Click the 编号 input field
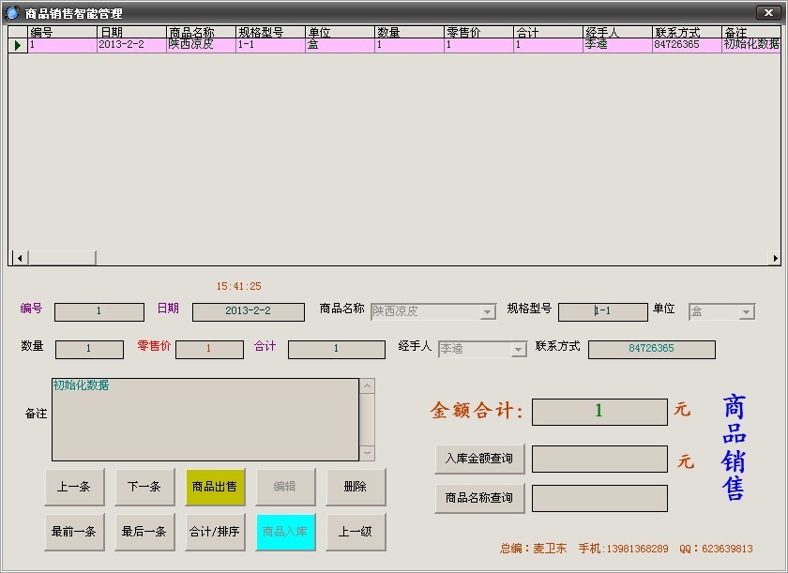 pos(99,312)
